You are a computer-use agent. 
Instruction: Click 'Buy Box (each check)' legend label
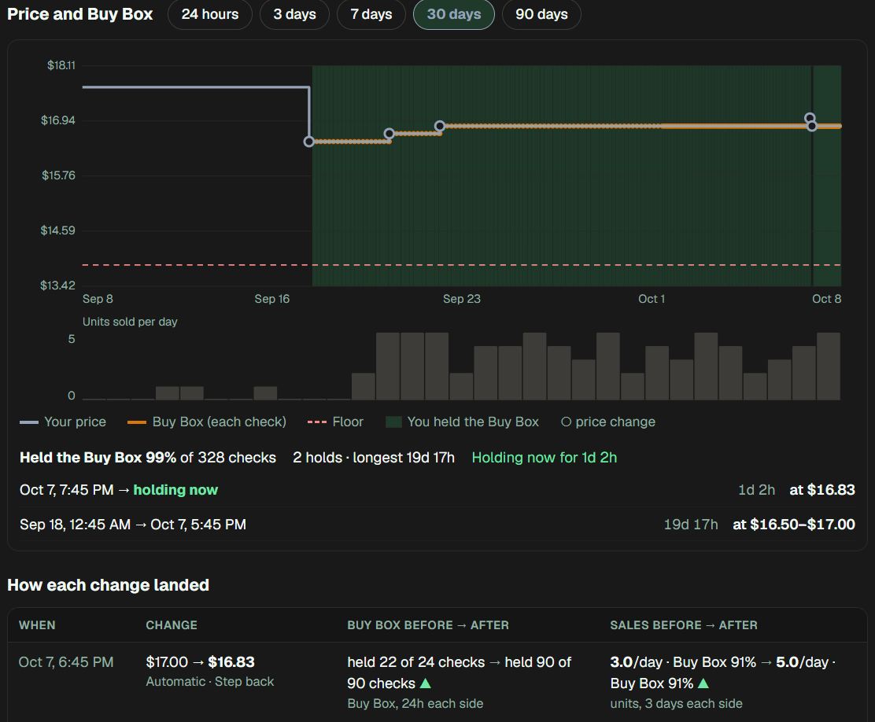coord(220,422)
